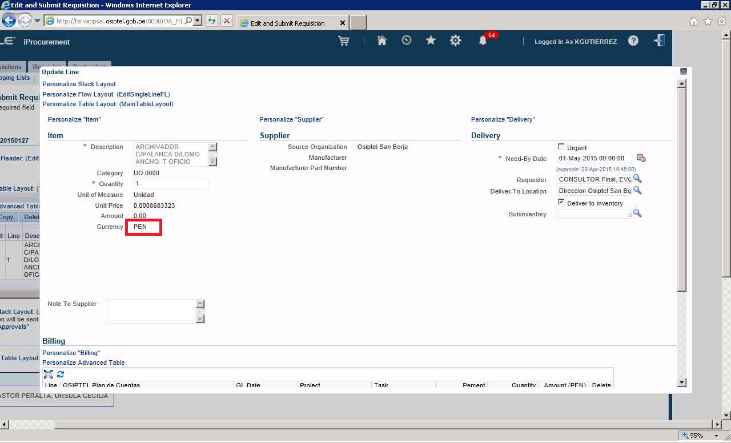Open the Help question mark icon
Viewport: 731px width, 443px height.
633,41
